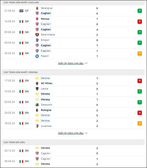Click the green T badge for Selargius match
This screenshot has width=147, height=168.
[x=140, y=11]
